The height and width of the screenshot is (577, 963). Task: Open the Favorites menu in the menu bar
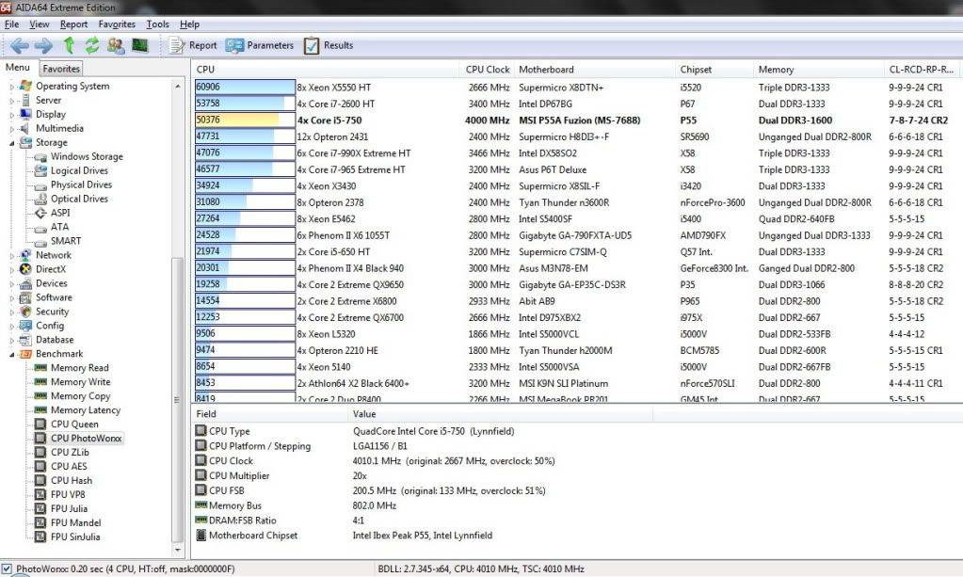[x=117, y=24]
